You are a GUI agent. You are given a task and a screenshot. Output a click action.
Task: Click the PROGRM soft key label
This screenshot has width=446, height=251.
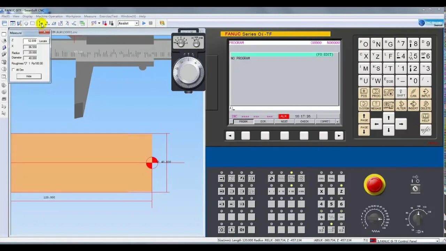click(x=243, y=122)
